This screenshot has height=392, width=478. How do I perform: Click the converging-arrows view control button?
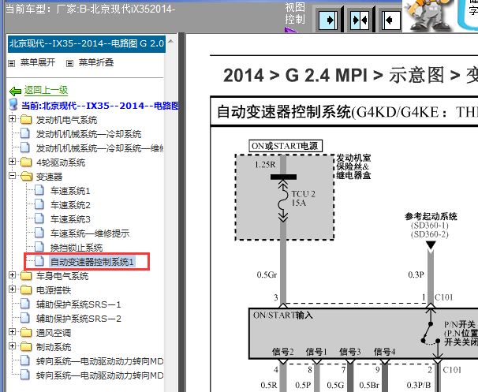(x=359, y=21)
